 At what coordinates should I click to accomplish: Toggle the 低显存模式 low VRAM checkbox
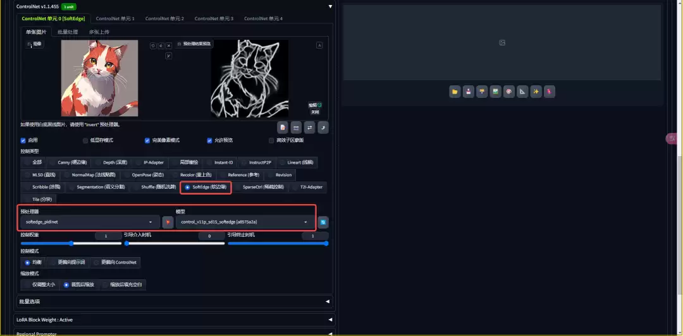pyautogui.click(x=85, y=141)
